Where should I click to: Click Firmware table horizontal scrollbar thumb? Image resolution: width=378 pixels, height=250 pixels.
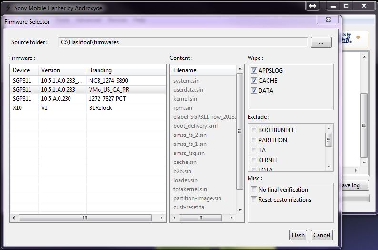tap(85, 218)
